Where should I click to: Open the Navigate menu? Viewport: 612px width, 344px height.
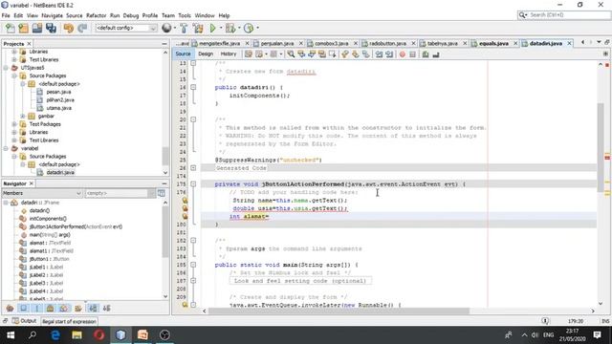52,15
